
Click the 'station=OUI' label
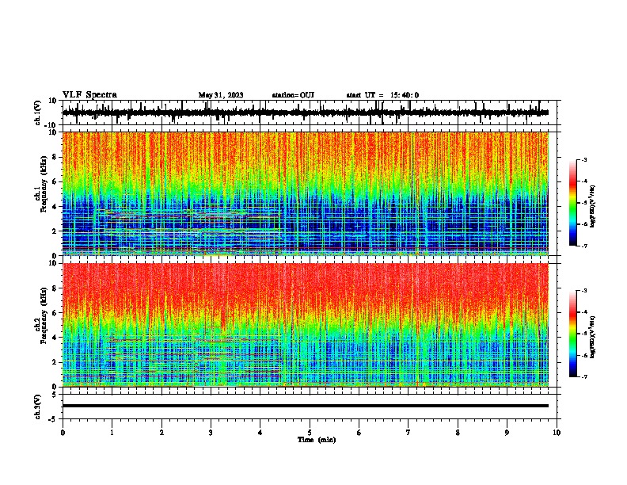[x=293, y=95]
